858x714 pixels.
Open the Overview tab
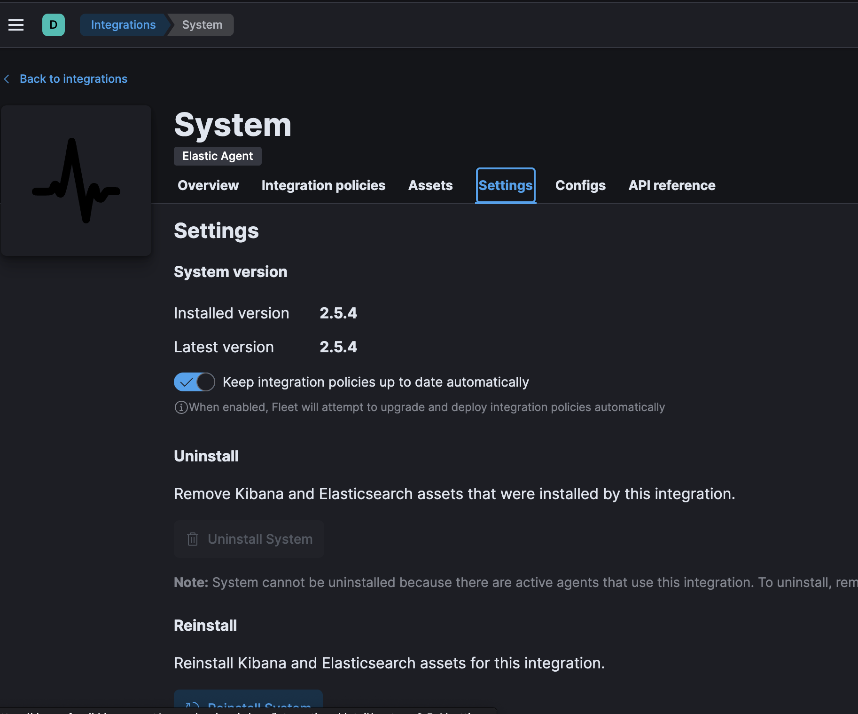click(208, 185)
